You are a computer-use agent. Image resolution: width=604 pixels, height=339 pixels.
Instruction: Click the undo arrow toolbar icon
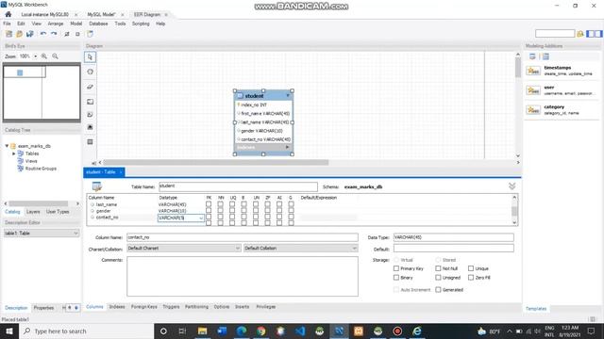43,34
